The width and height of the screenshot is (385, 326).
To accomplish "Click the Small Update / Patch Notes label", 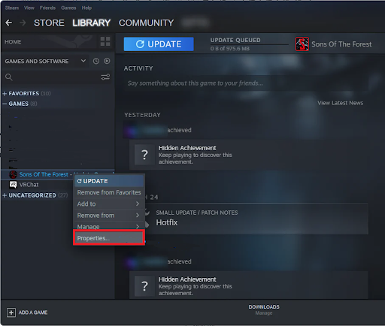I will point(197,213).
